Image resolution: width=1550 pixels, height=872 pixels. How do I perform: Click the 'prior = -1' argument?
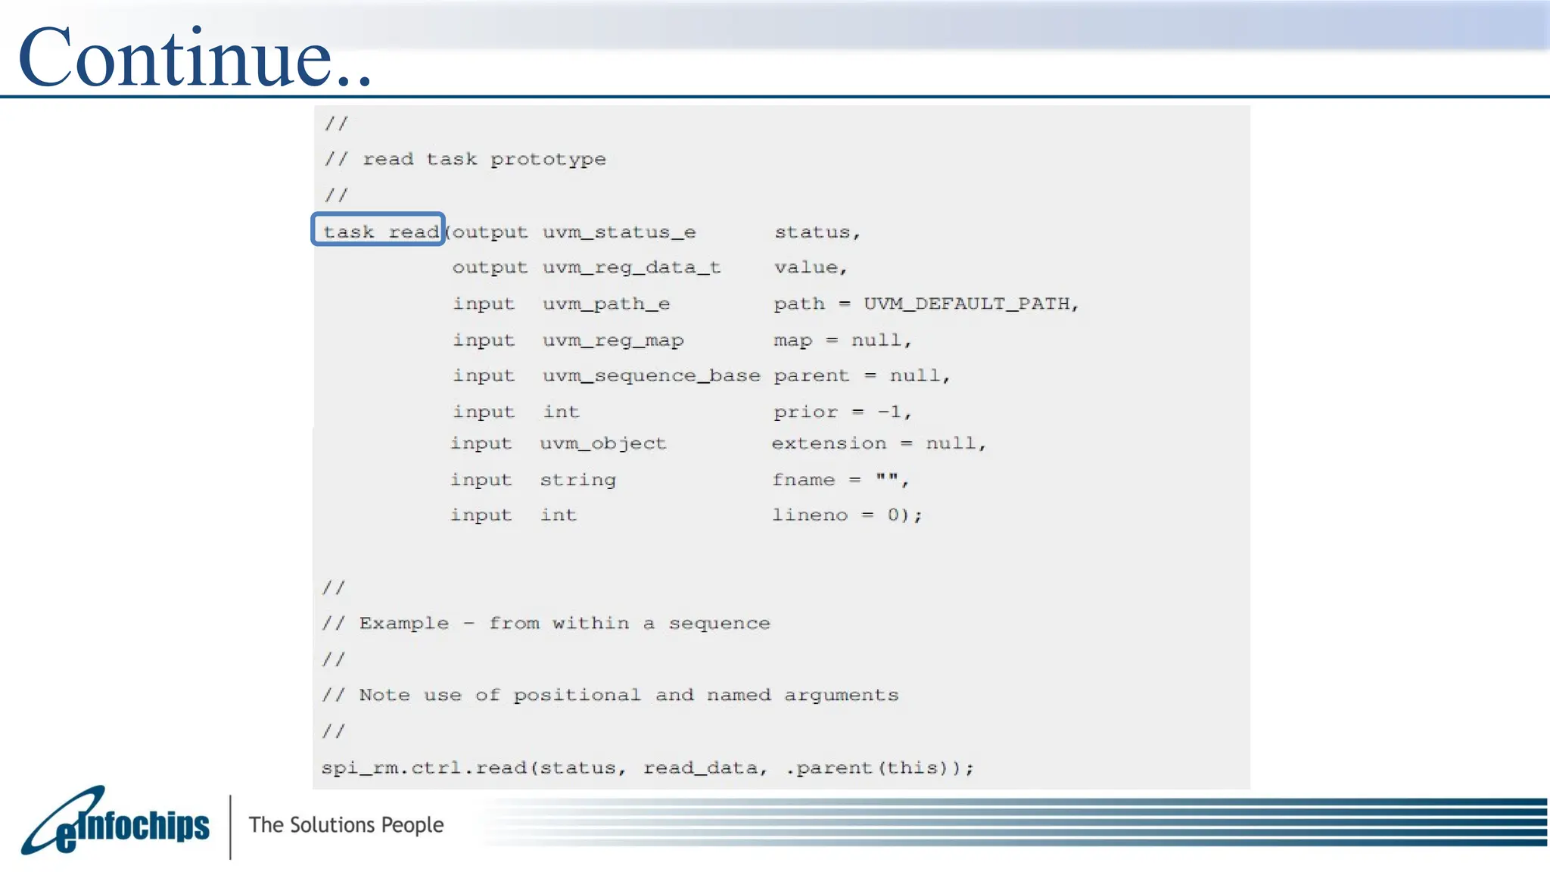842,412
